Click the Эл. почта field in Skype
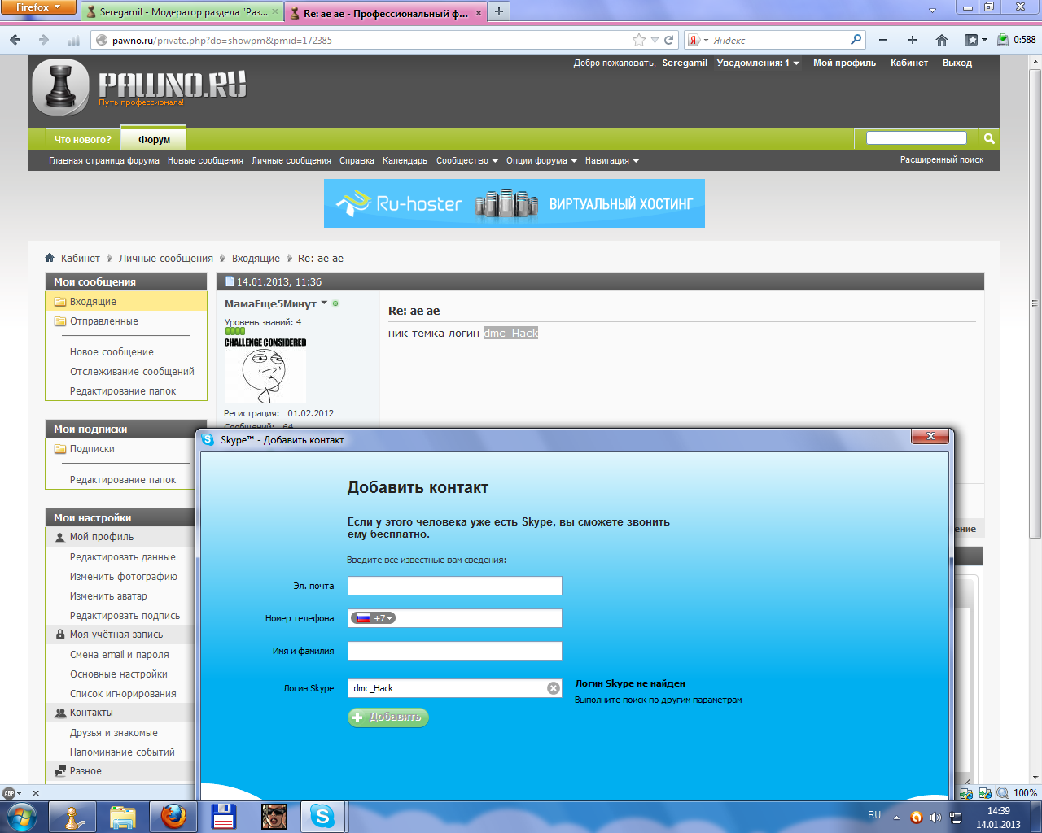1042x833 pixels. [x=455, y=586]
